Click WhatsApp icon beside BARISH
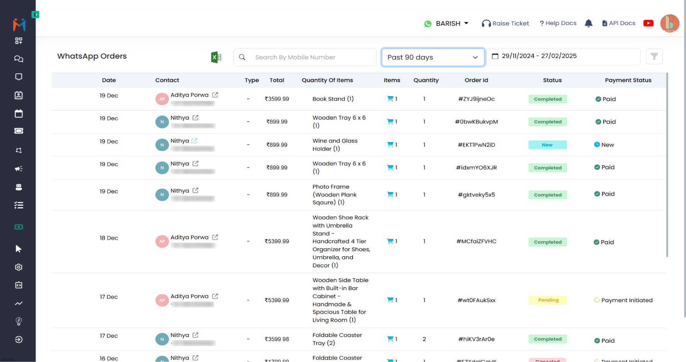Image resolution: width=686 pixels, height=362 pixels. [428, 24]
